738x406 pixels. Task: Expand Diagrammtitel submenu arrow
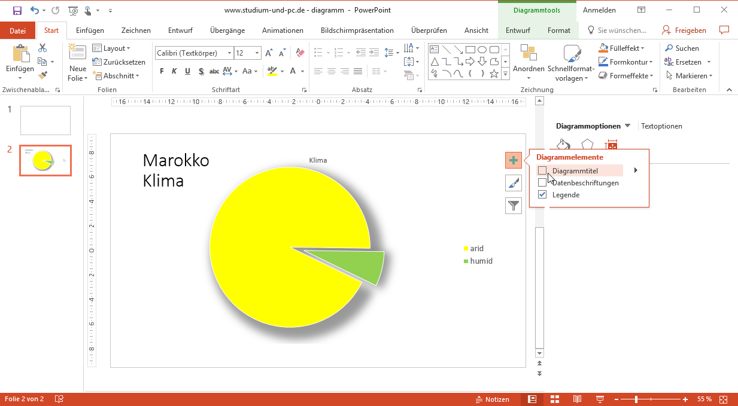click(x=636, y=170)
